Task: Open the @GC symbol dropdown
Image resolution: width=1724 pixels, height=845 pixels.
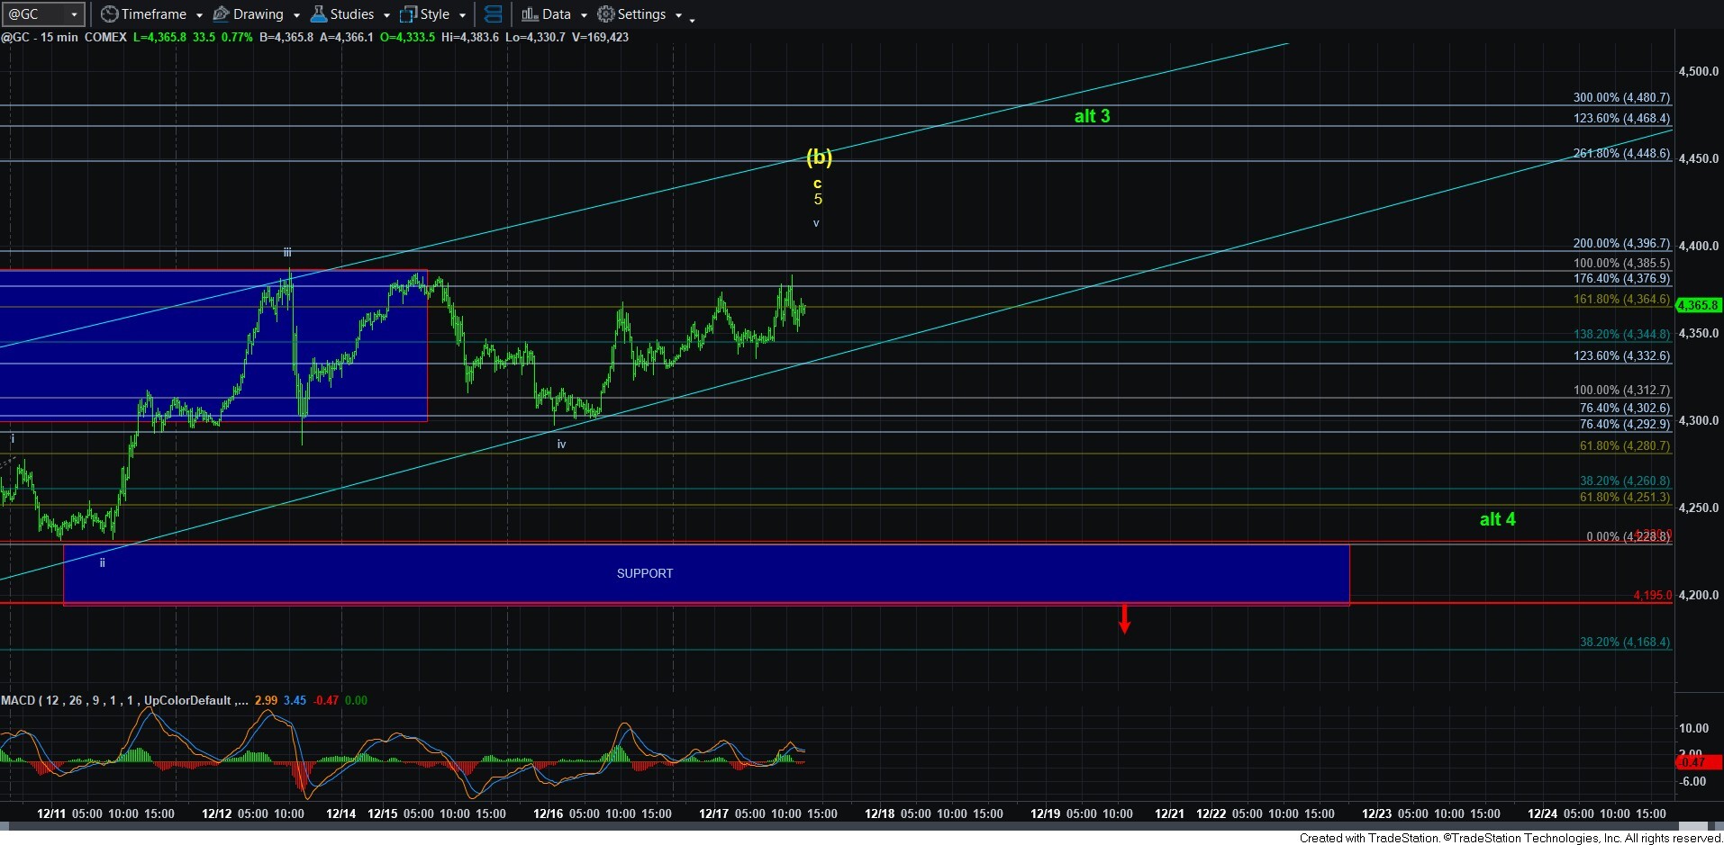Action: point(74,14)
